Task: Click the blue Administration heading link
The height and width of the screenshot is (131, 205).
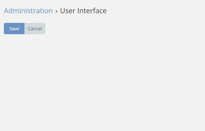Action: click(x=28, y=11)
